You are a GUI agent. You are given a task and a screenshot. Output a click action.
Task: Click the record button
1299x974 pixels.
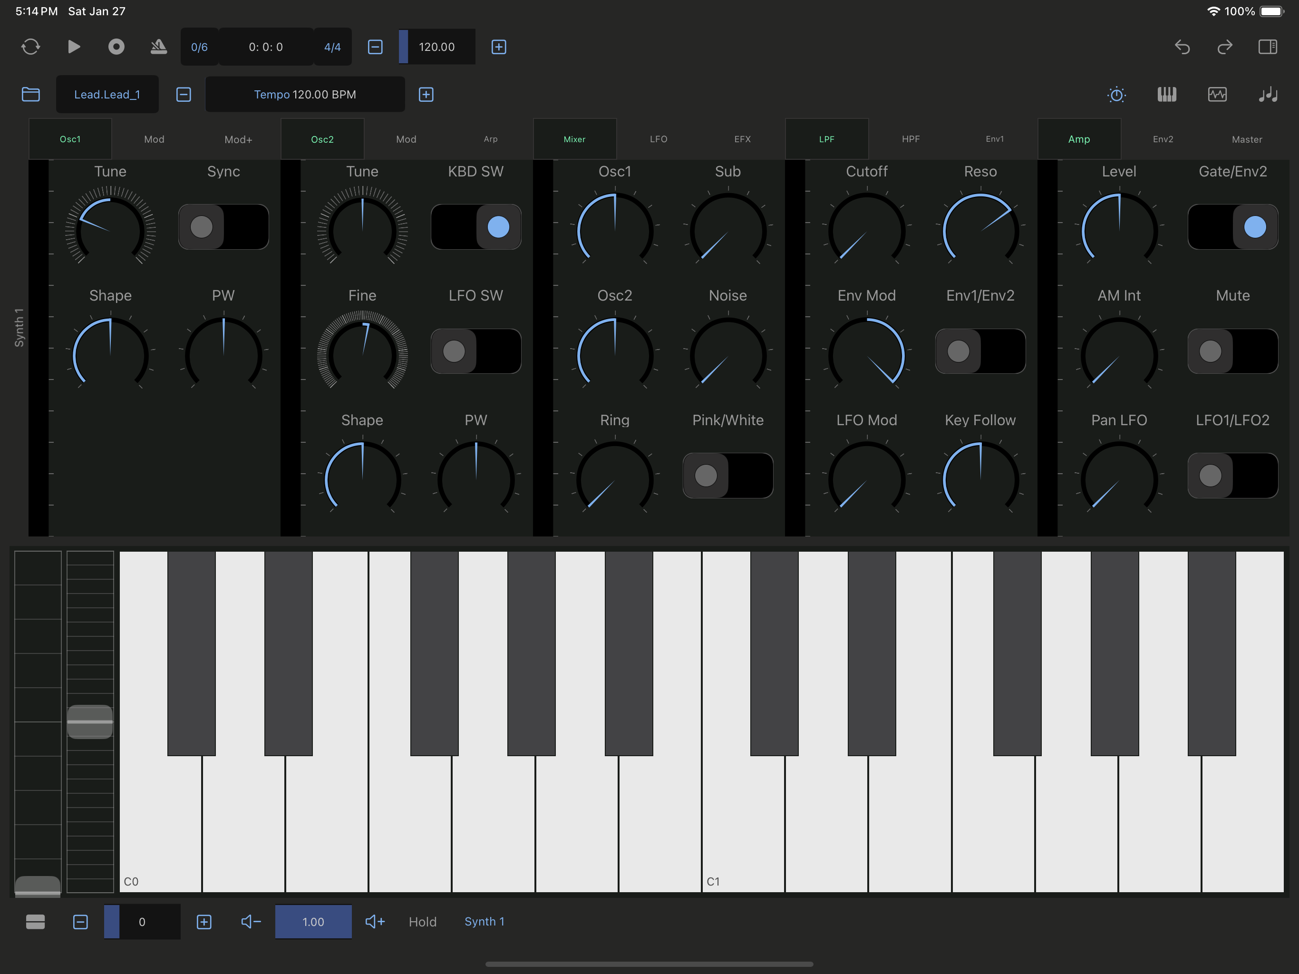point(116,47)
